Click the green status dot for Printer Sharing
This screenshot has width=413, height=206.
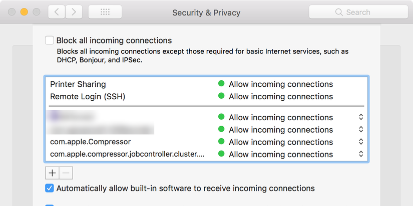point(221,84)
